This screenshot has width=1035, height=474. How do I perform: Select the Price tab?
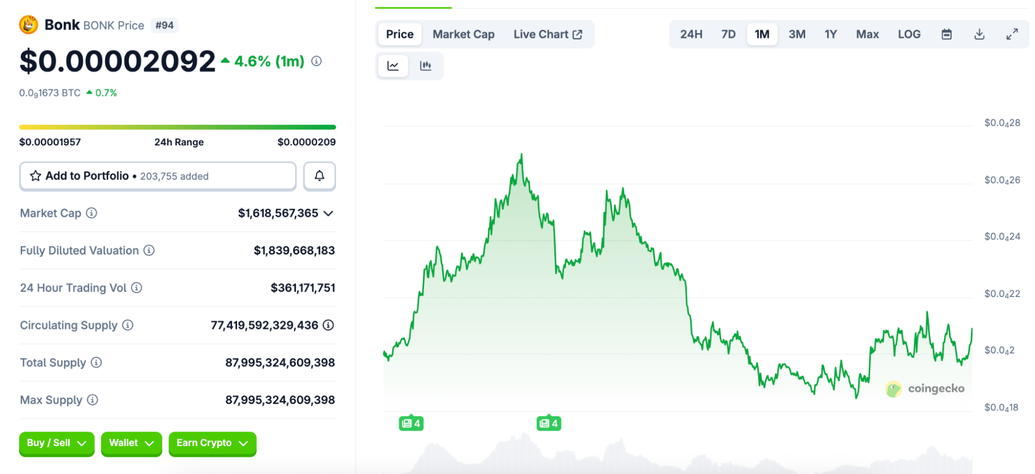(400, 35)
